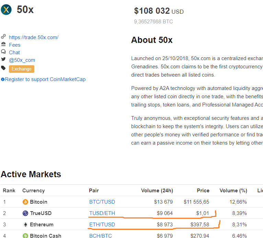The width and height of the screenshot is (263, 238).
Task: Click the TrueUSD currency name
Action: (41, 213)
